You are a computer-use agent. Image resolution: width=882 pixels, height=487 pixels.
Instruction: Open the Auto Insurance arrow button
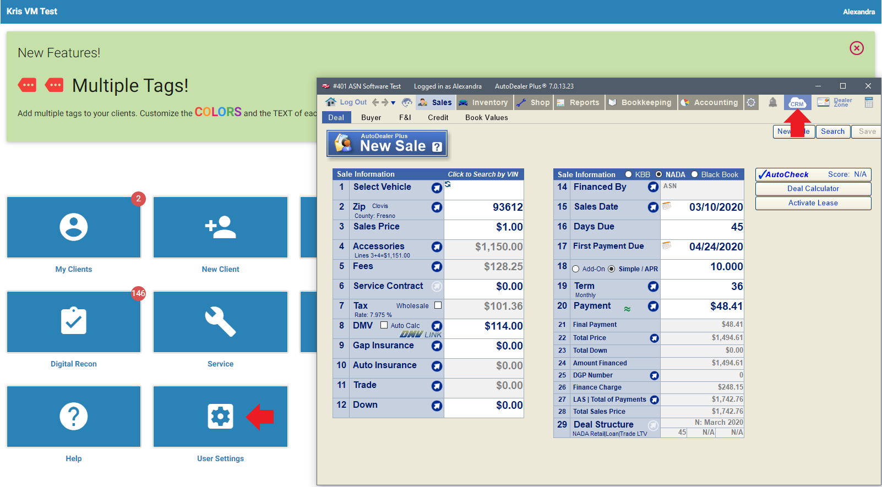pos(437,366)
